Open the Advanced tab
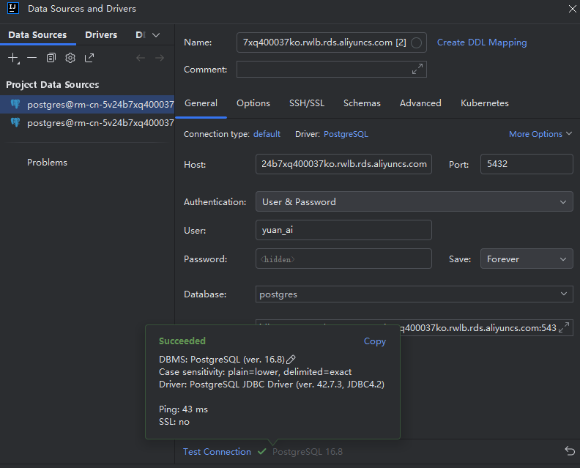Image resolution: width=580 pixels, height=468 pixels. click(x=420, y=103)
